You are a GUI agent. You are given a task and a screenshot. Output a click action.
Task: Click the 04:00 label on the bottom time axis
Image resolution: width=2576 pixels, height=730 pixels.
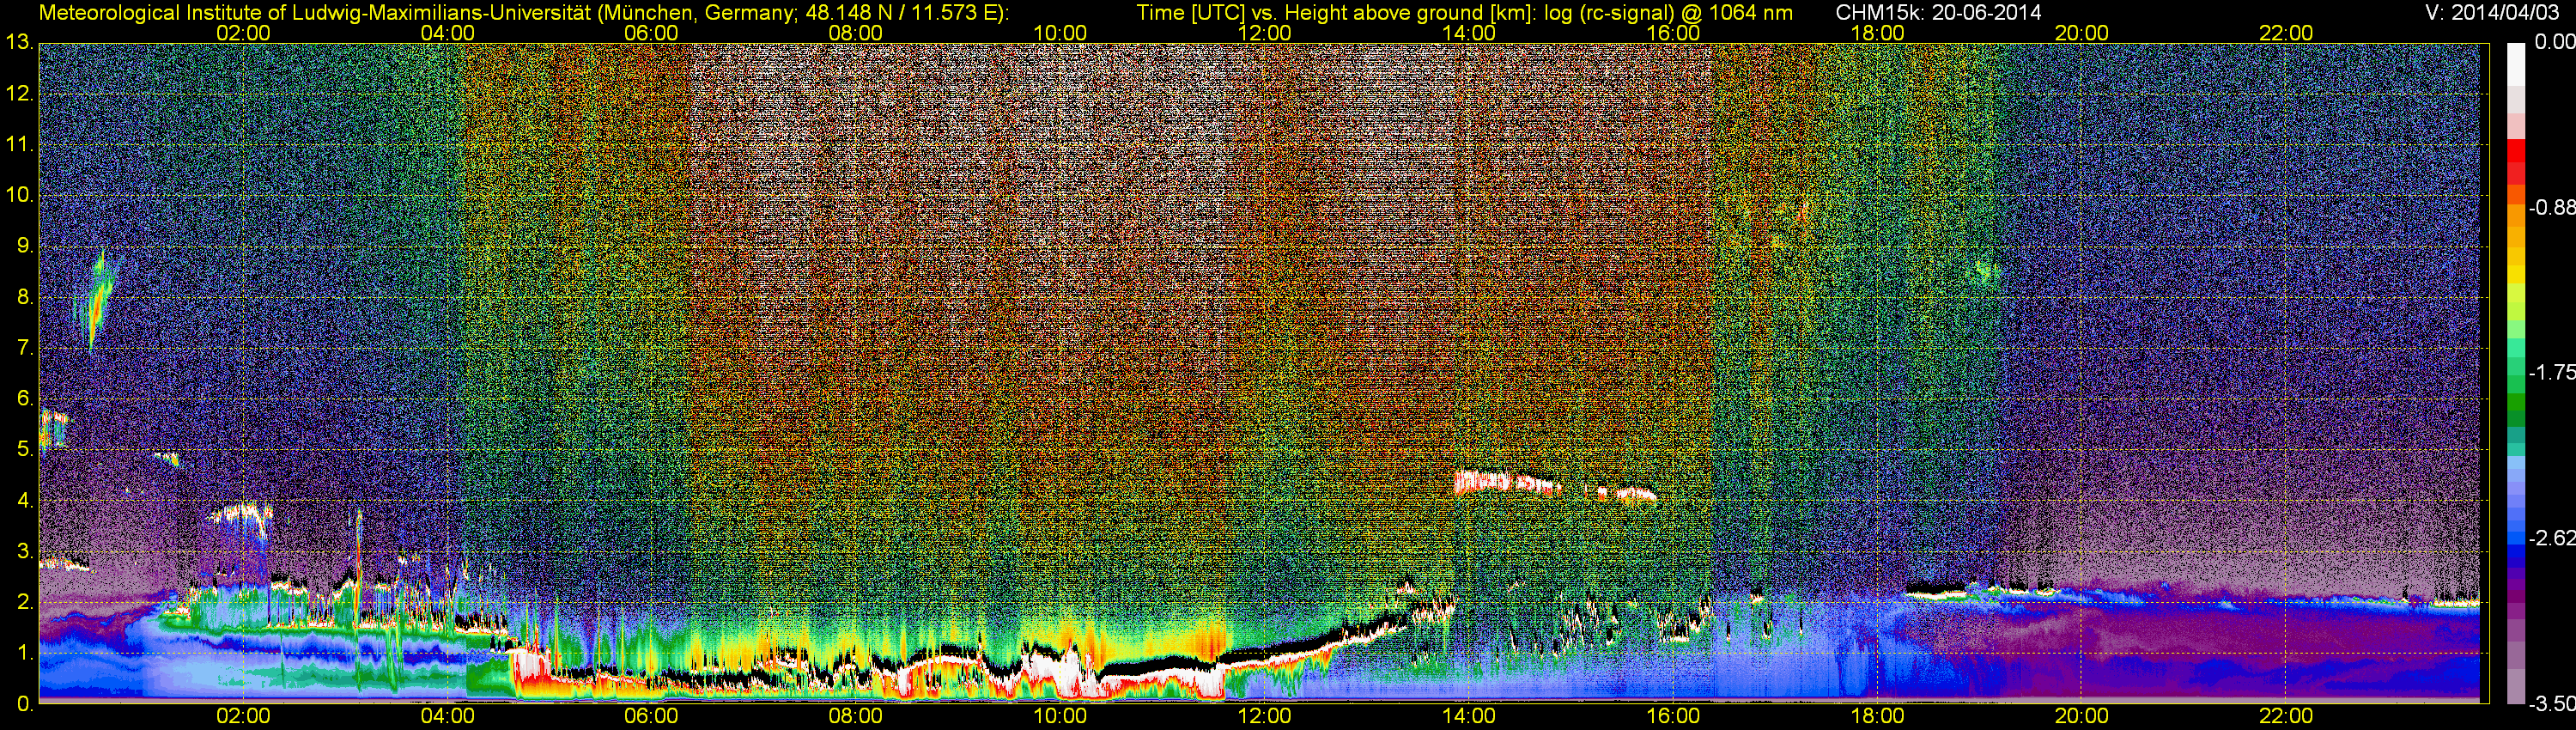click(447, 716)
